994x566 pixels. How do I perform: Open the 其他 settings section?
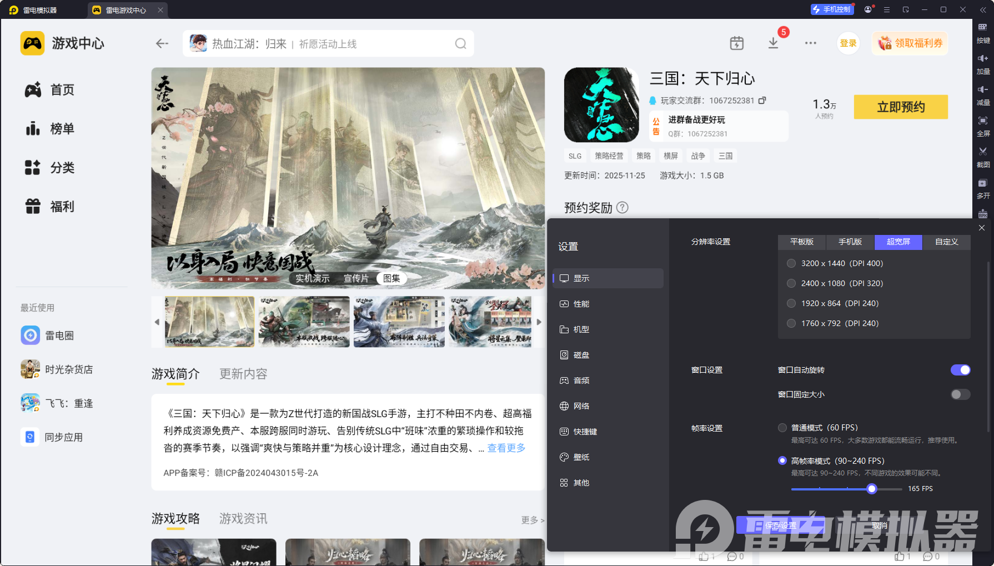(x=608, y=483)
